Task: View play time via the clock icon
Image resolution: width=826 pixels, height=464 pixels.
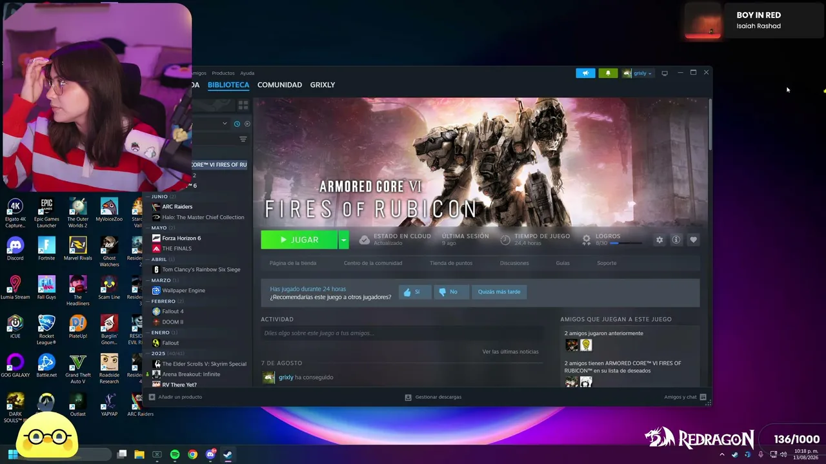Action: point(505,240)
